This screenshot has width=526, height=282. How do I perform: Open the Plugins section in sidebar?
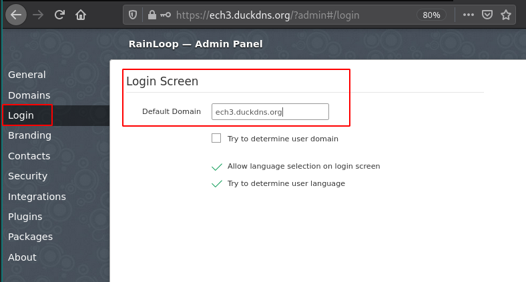pos(25,217)
